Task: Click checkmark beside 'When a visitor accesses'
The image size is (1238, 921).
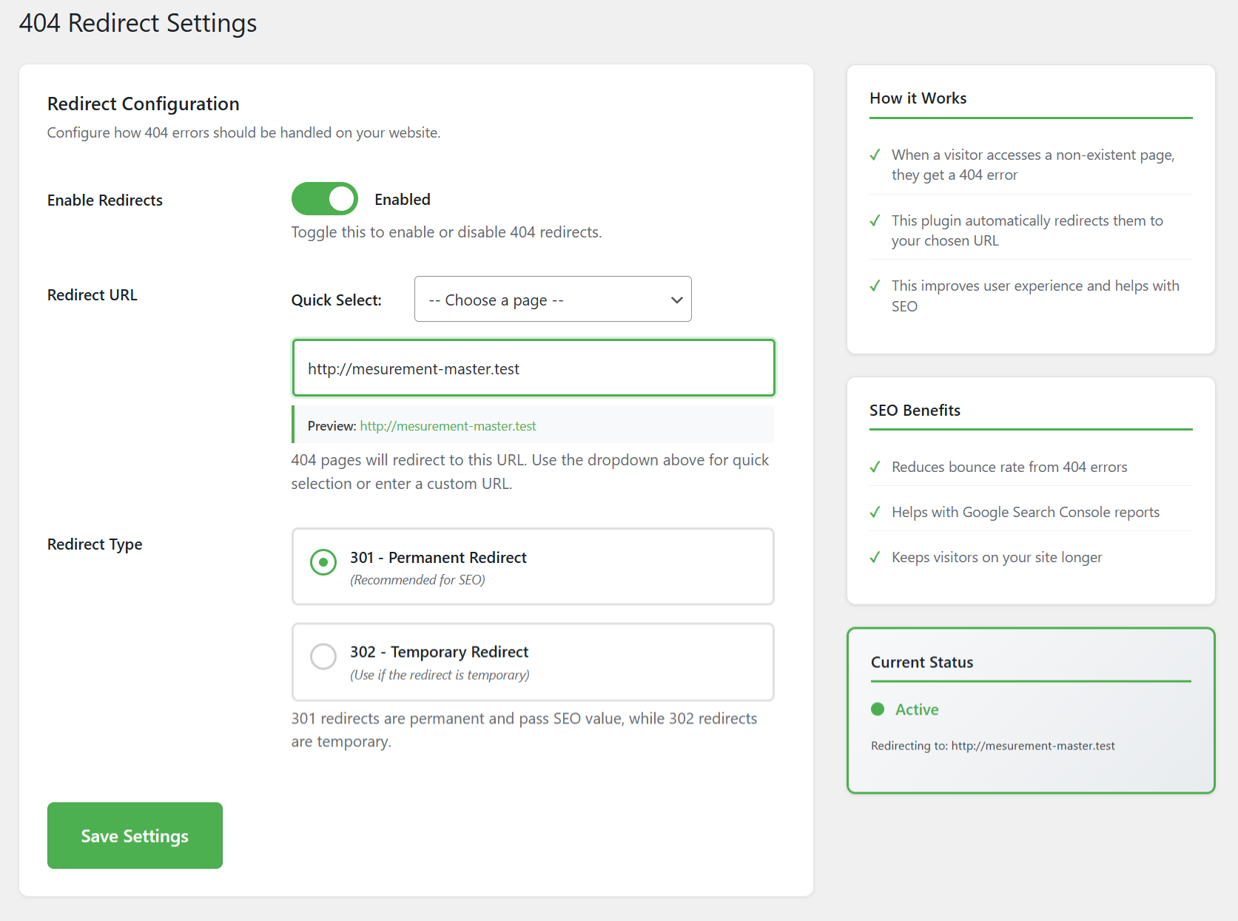Action: coord(875,155)
